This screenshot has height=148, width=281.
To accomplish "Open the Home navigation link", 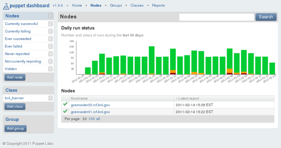I will pyautogui.click(x=77, y=5).
